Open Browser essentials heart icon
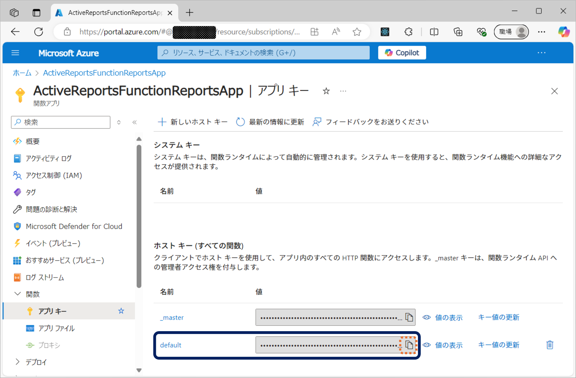Screen dimensions: 576x378 (x=482, y=32)
